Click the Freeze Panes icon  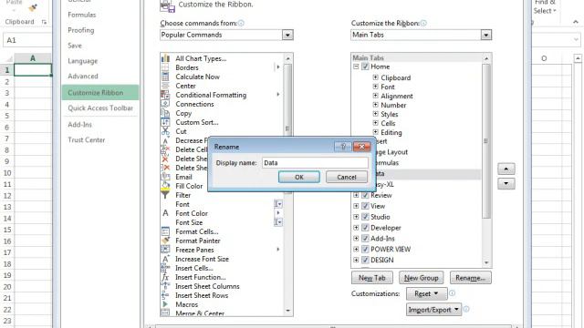[x=165, y=250]
